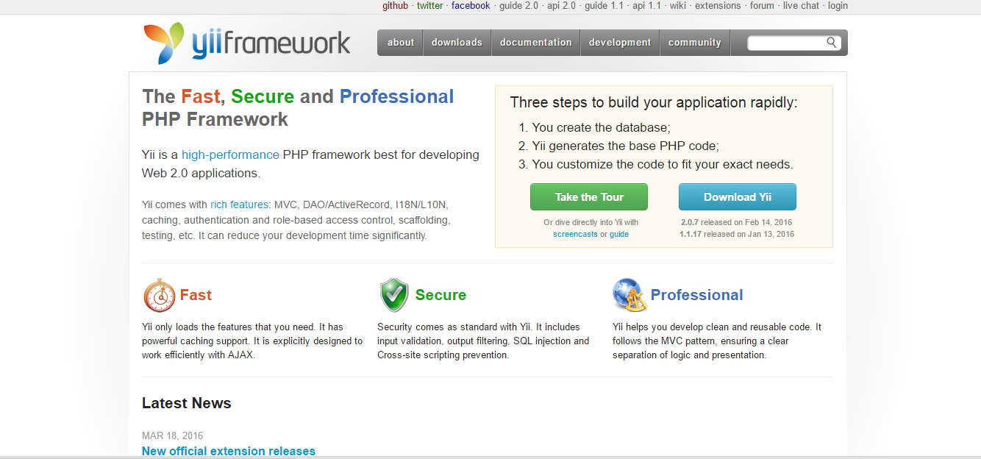Open the api 2.0 link

tap(562, 6)
